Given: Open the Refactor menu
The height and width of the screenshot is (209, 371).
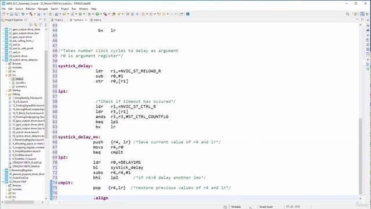Looking at the screenshot, I should click(x=30, y=9).
